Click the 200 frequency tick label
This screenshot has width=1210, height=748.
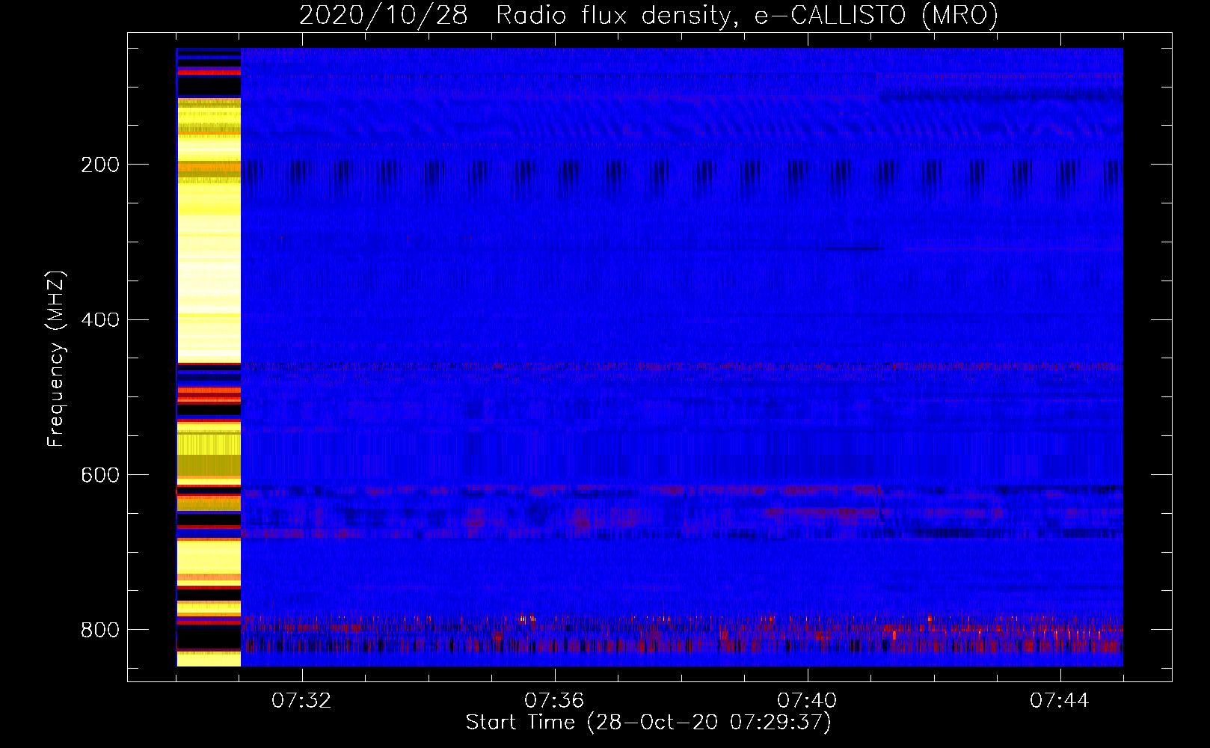pos(100,165)
